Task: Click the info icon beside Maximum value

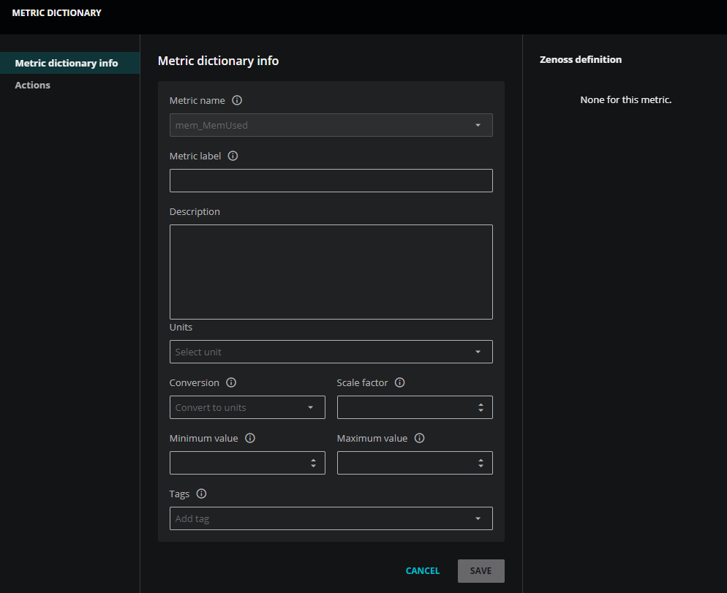Action: pyautogui.click(x=420, y=438)
